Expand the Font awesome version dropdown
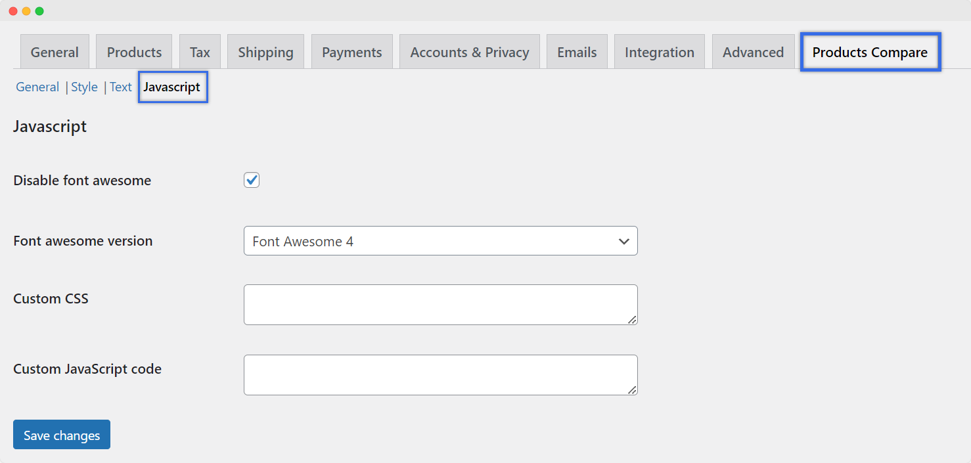Viewport: 971px width, 463px height. (x=440, y=241)
